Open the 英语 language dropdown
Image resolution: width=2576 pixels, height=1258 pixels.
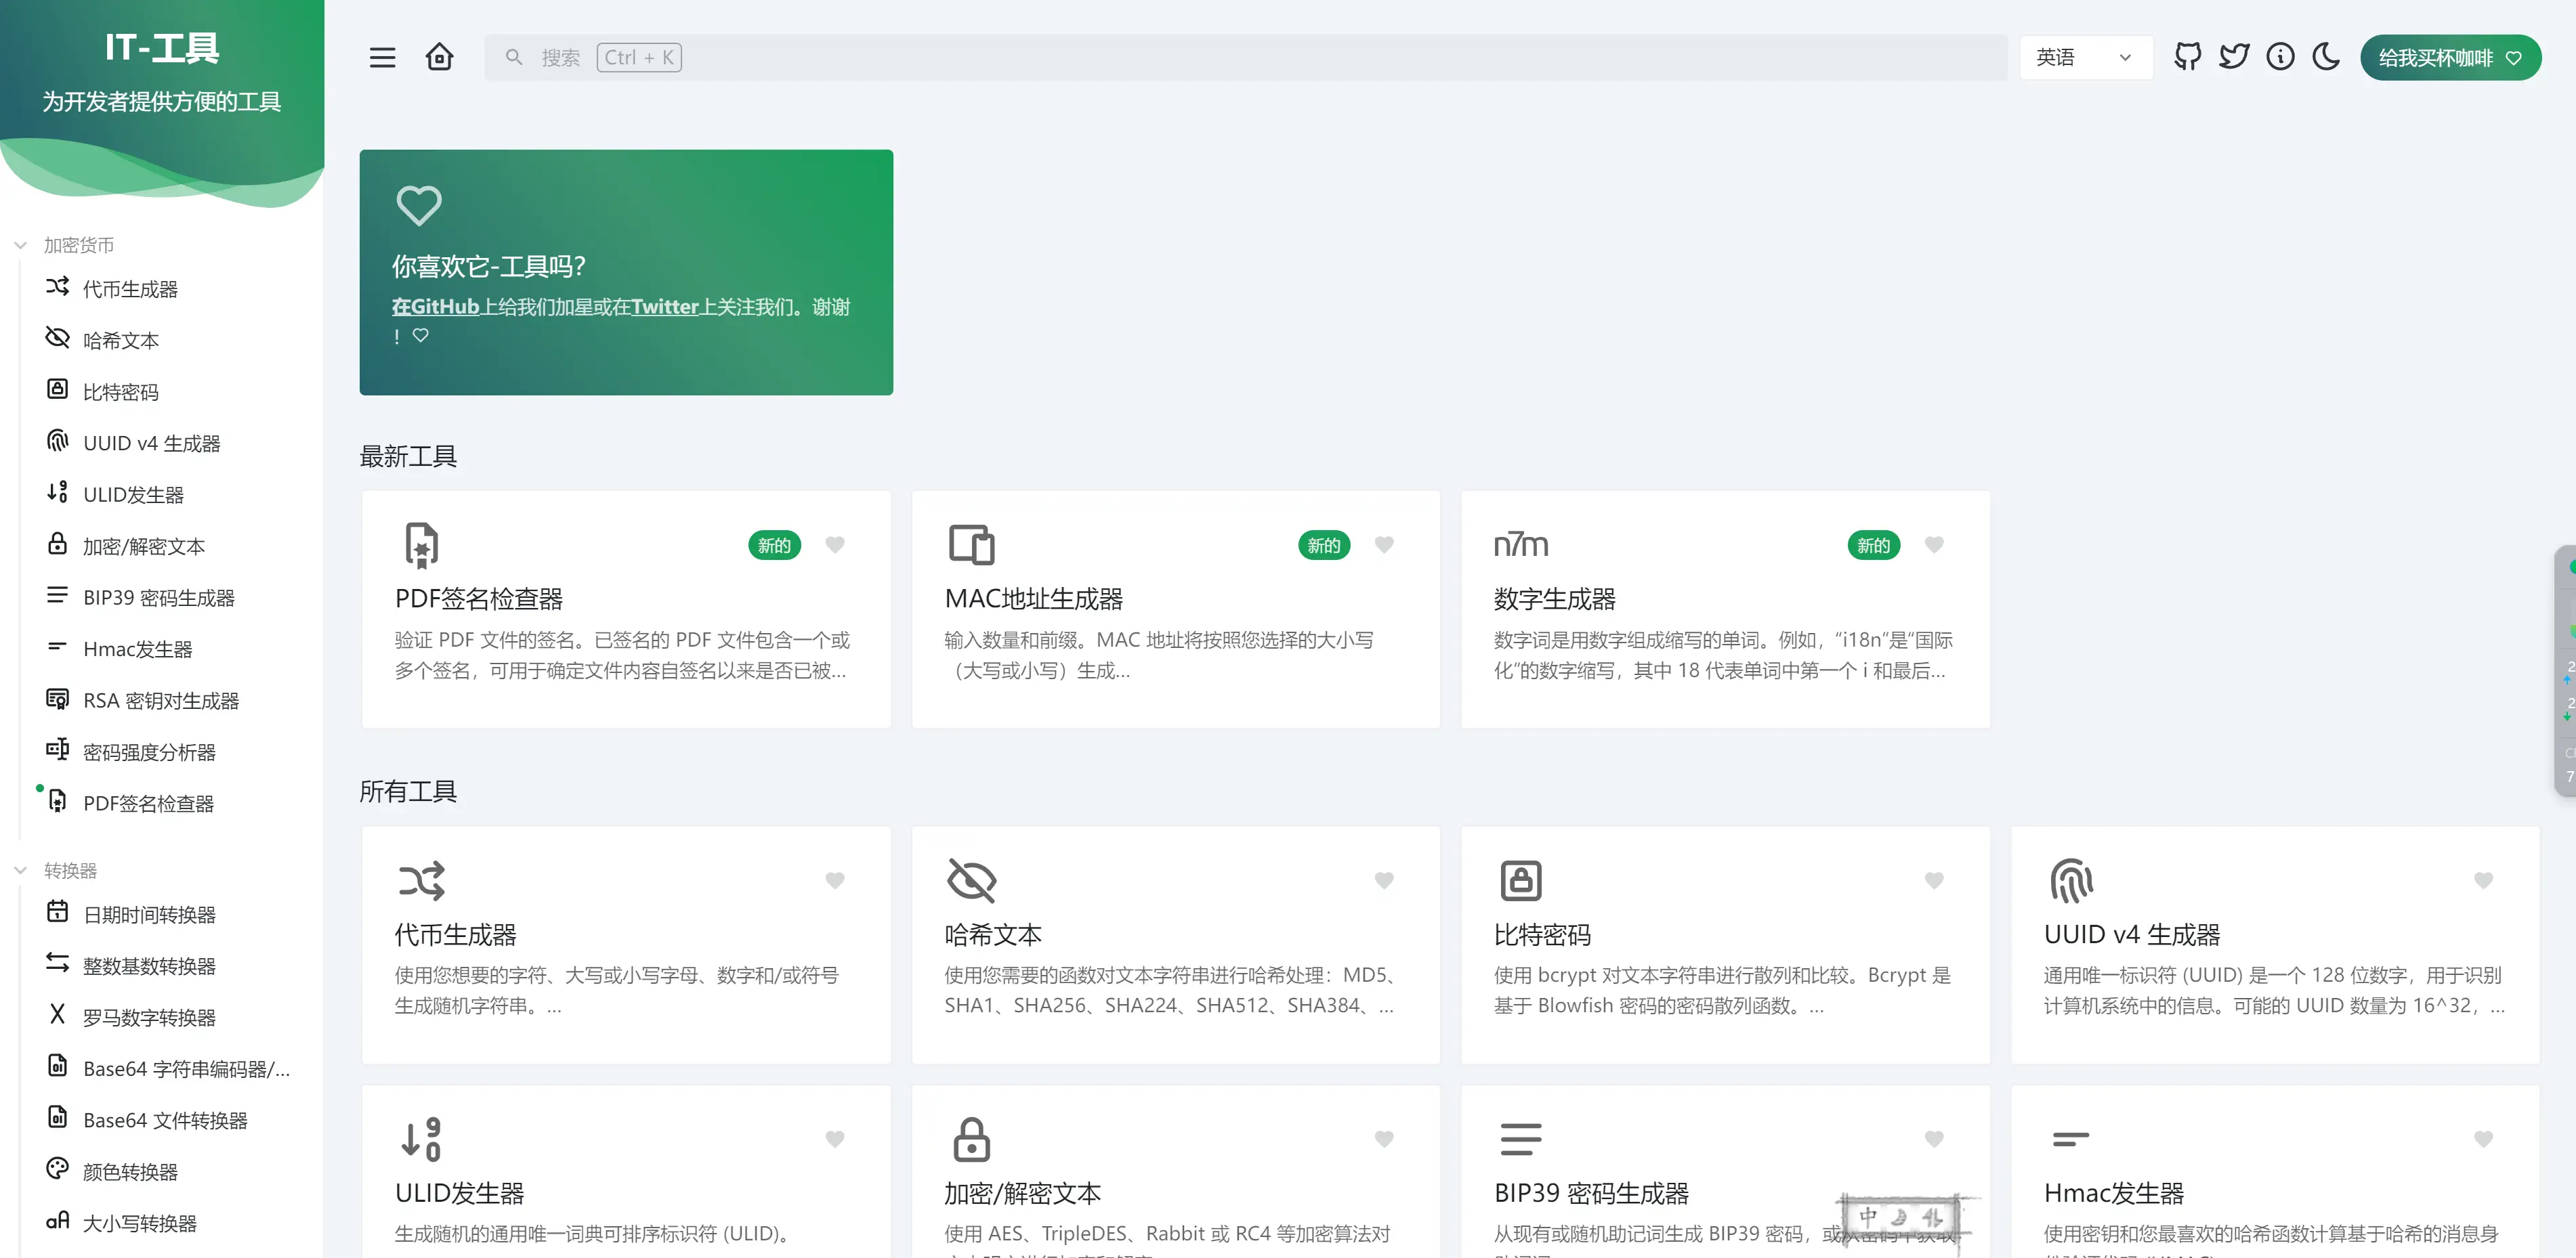coord(2085,57)
